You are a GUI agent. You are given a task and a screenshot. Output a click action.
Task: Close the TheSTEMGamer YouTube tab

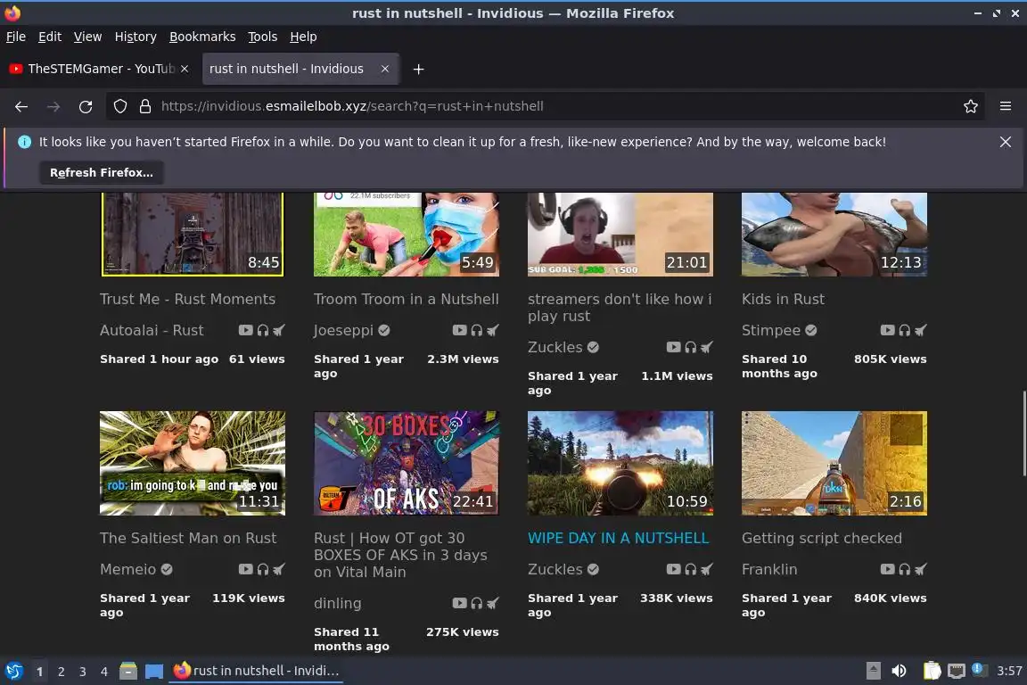(x=185, y=69)
